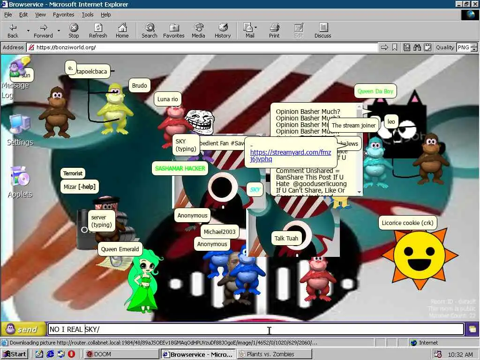Click The stream joiner name tag
This screenshot has height=360, width=480.
pyautogui.click(x=353, y=125)
